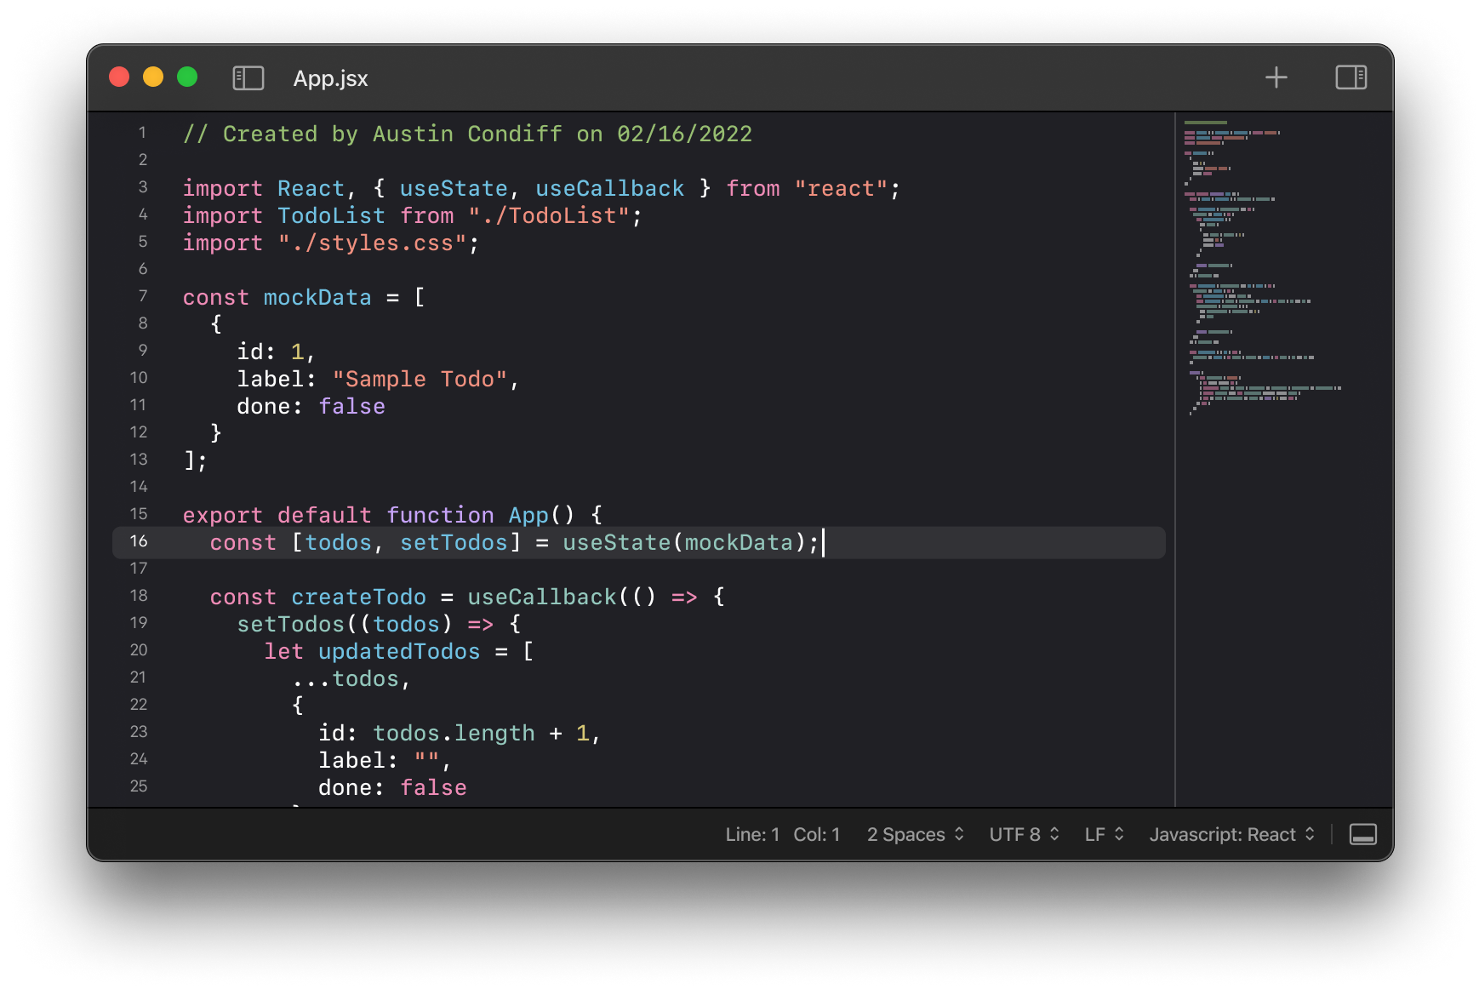Open the LF line ending dropdown
This screenshot has height=989, width=1479.
pyautogui.click(x=1104, y=834)
